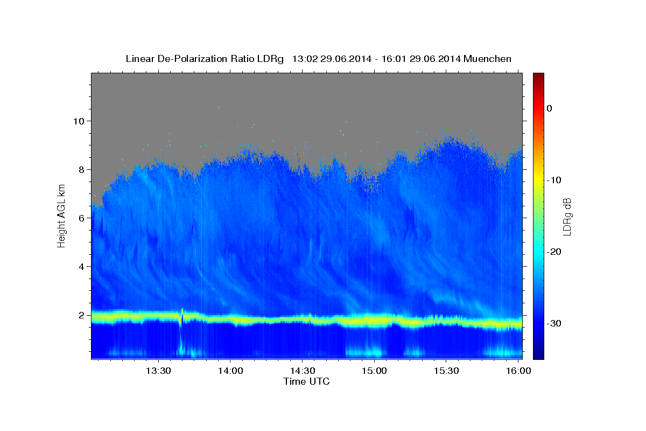Viewport: 646px width, 431px height.
Task: Click the 'Height AGL km' axis label
Action: coord(62,215)
